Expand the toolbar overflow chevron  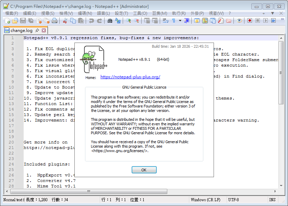tap(283, 19)
